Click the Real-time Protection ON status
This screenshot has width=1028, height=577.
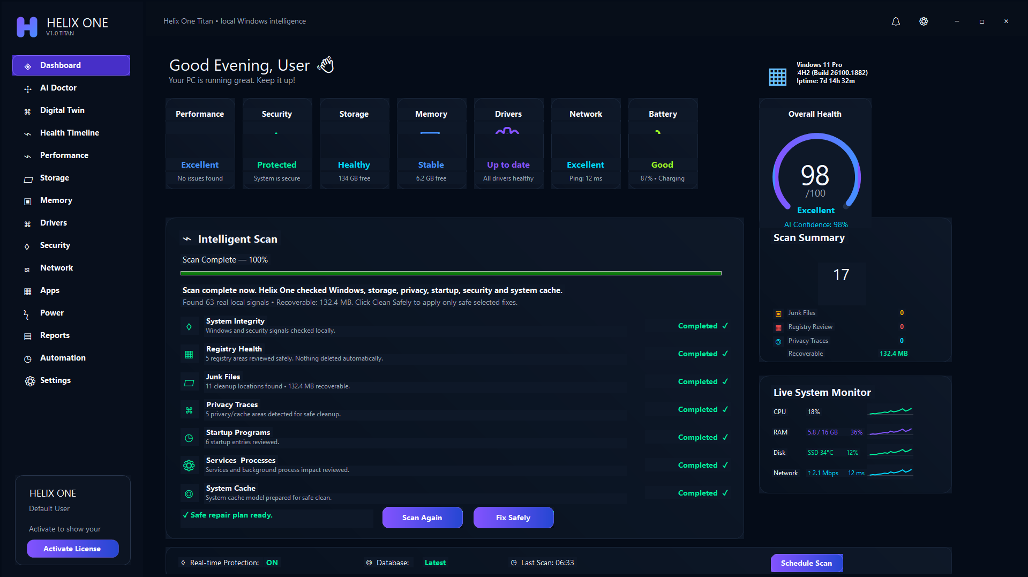(272, 563)
